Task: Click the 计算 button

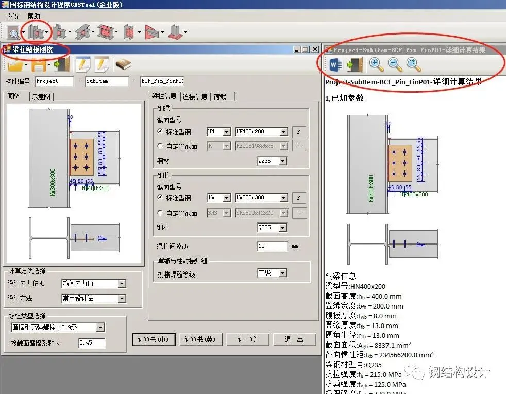Action: click(247, 339)
